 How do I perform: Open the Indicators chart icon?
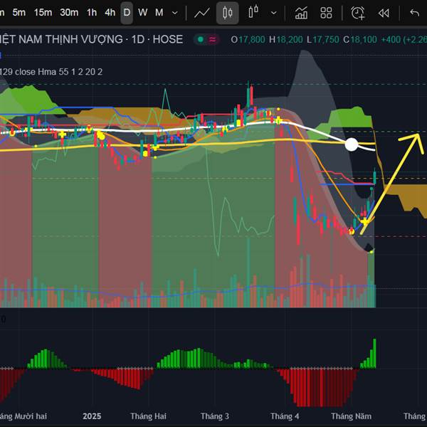coord(301,12)
